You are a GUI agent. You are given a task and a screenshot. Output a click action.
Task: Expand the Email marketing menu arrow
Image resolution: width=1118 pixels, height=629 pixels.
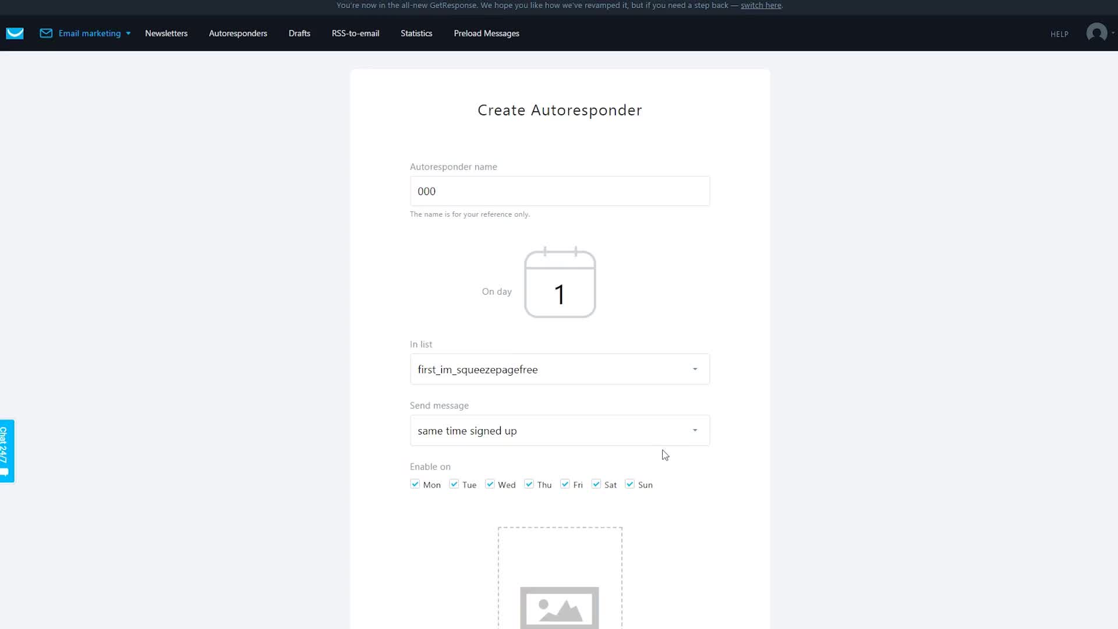point(128,34)
